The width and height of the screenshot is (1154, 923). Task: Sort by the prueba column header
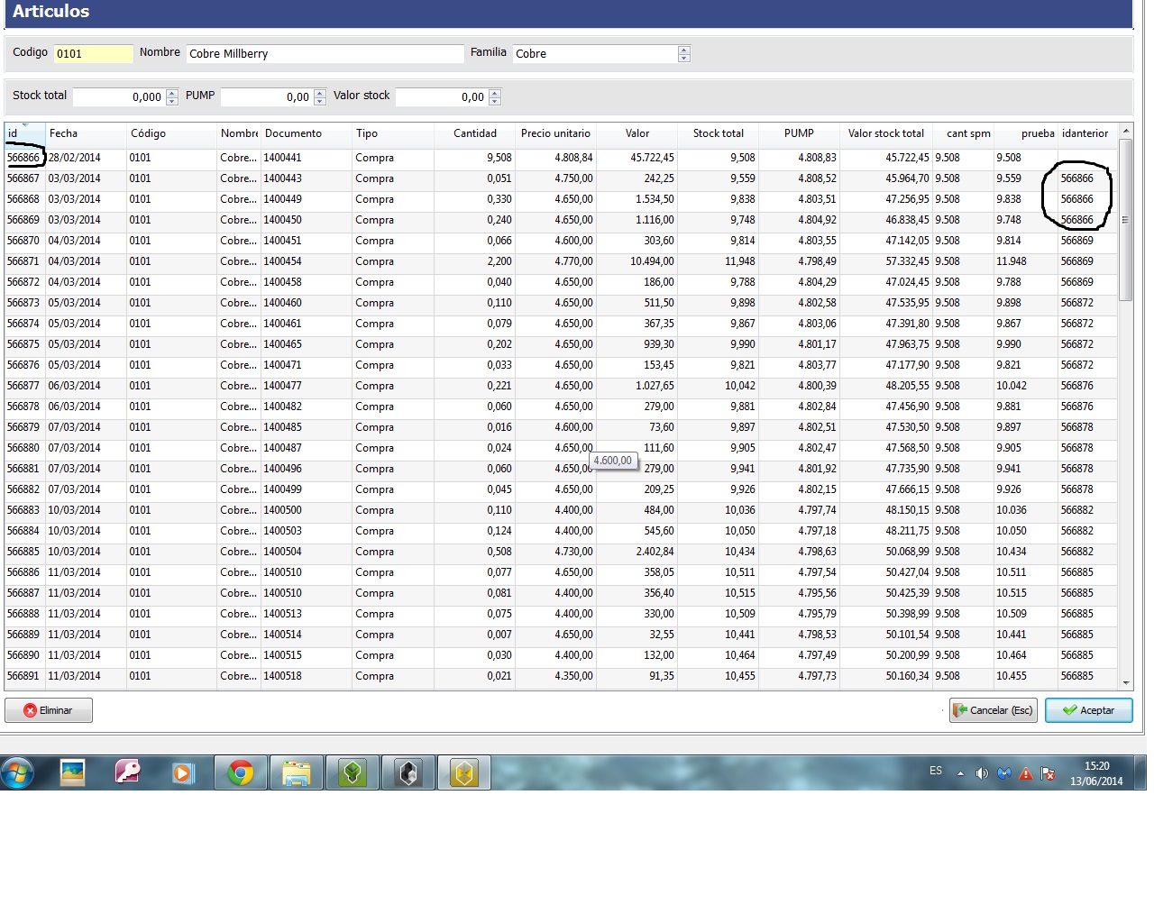[x=1026, y=133]
